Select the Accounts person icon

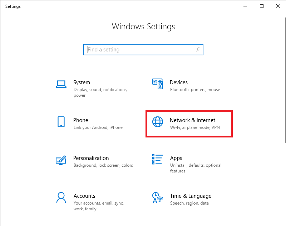(x=61, y=197)
